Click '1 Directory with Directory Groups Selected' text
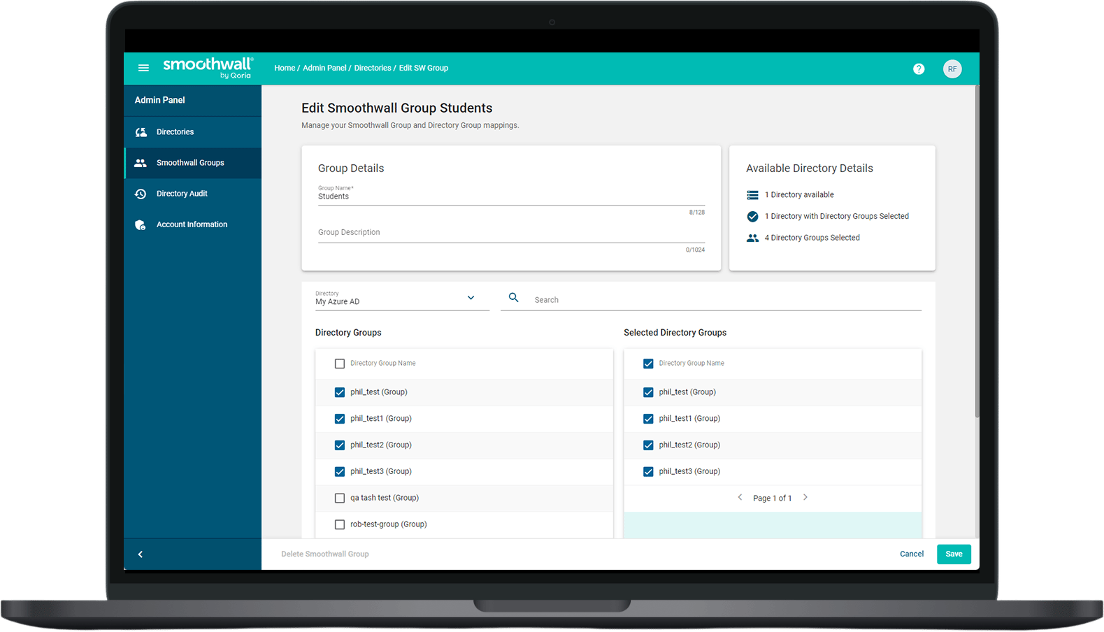Viewport: 1104px width, 632px height. (x=837, y=217)
